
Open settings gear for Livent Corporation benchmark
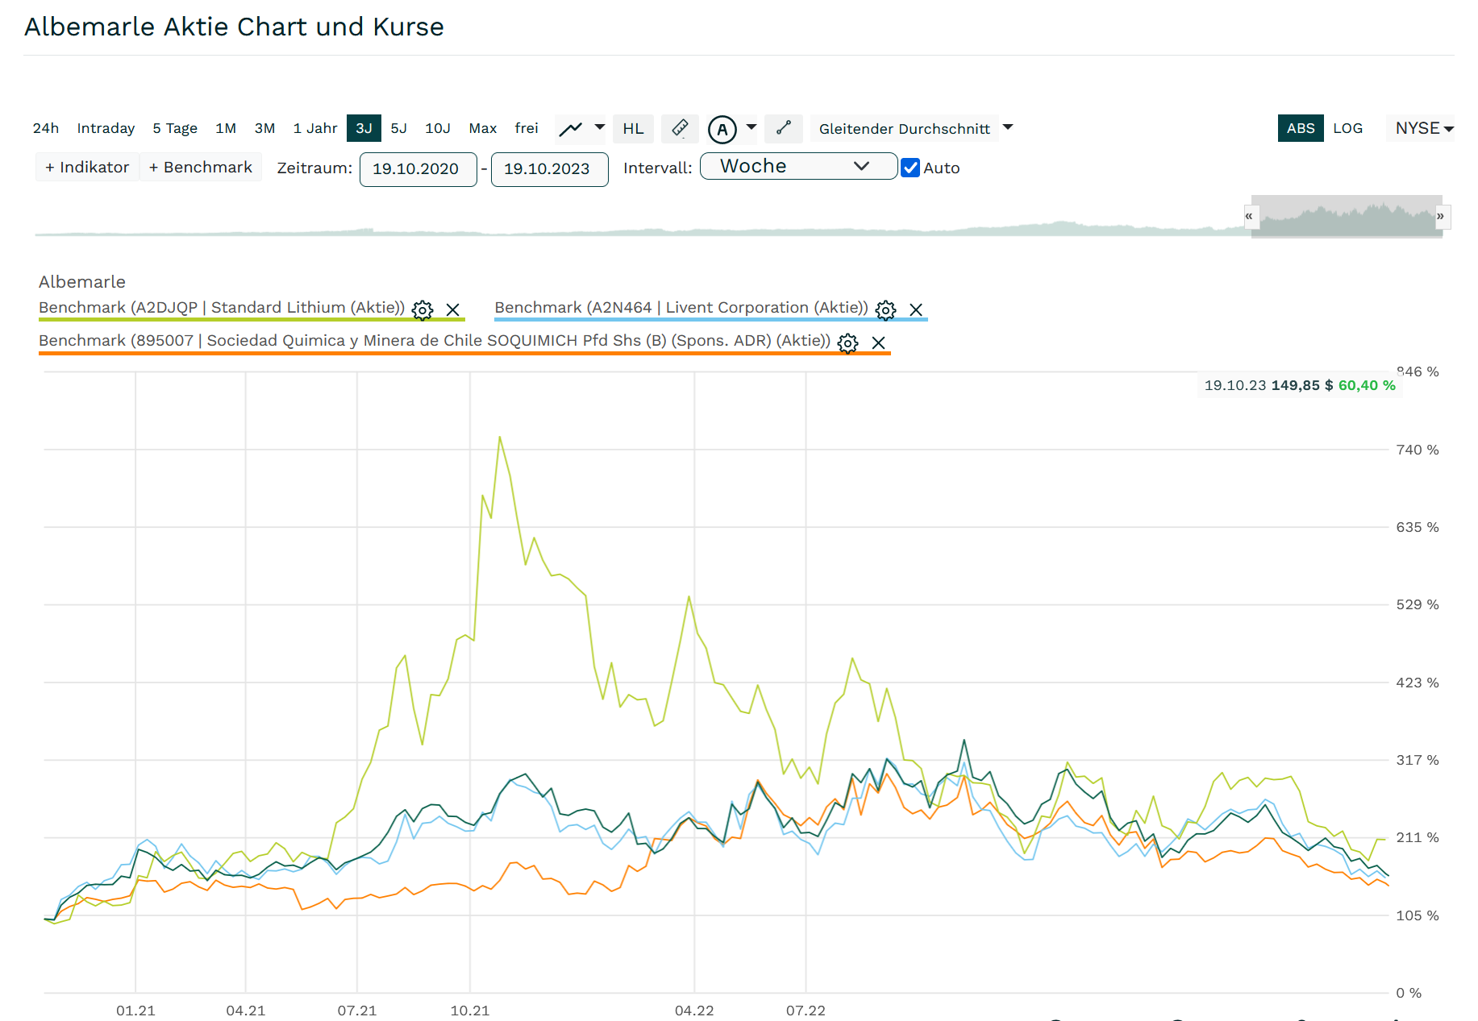tap(885, 310)
